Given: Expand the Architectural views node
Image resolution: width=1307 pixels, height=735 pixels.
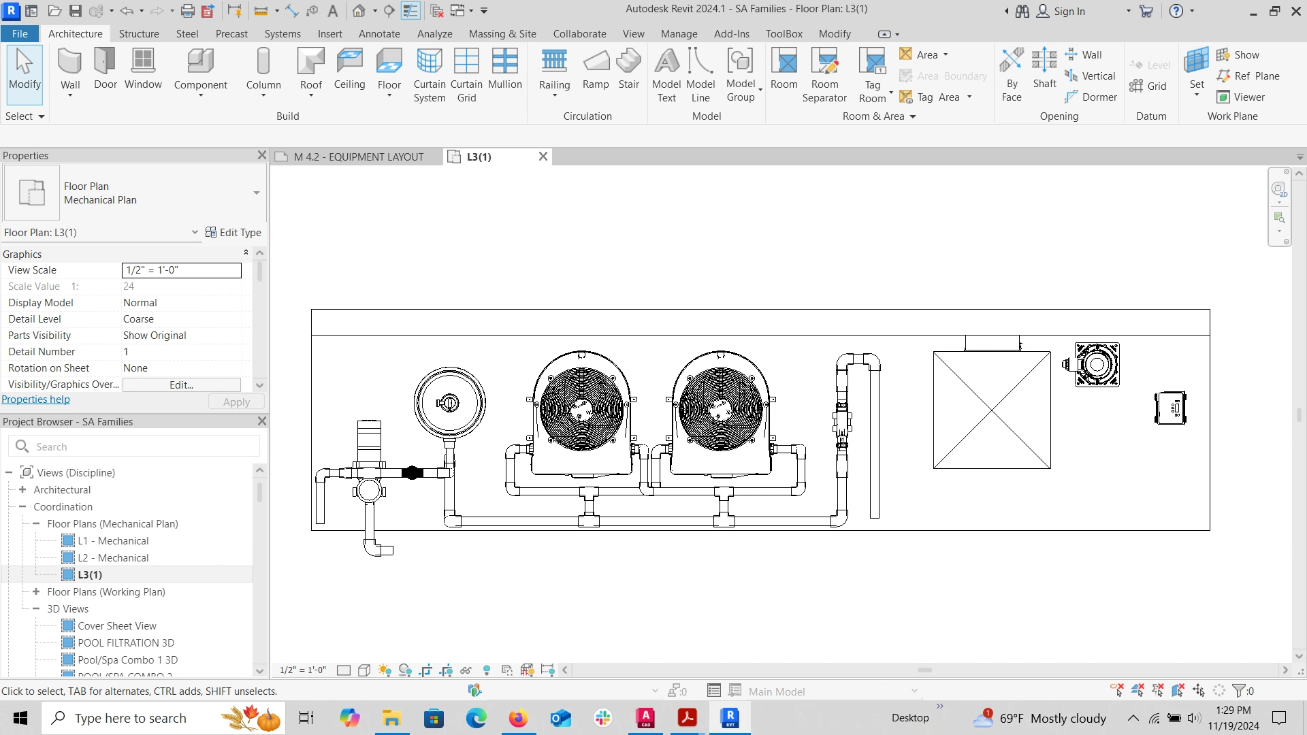Looking at the screenshot, I should click(x=22, y=489).
